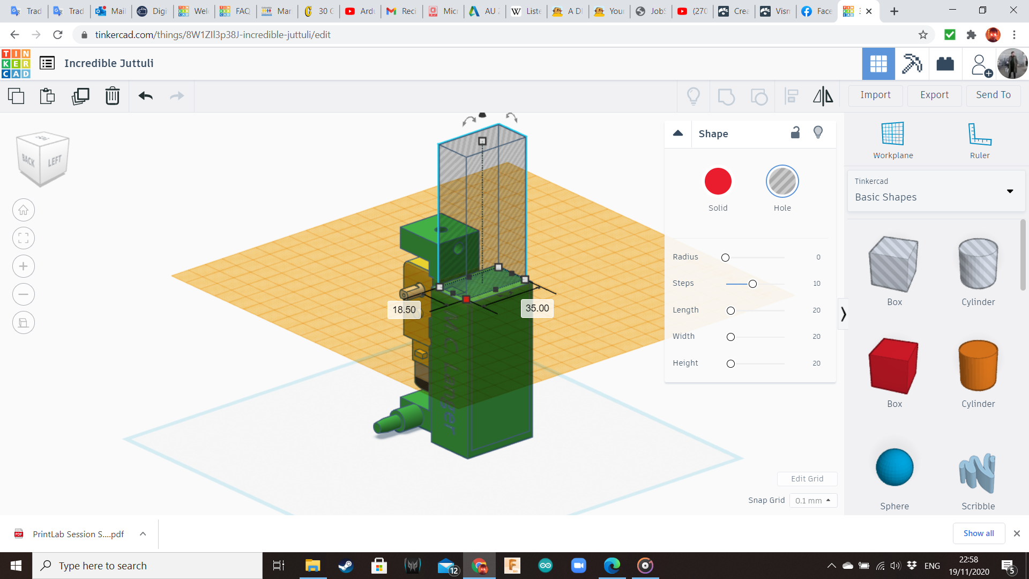
Task: Click the Mirror tool icon
Action: (823, 96)
